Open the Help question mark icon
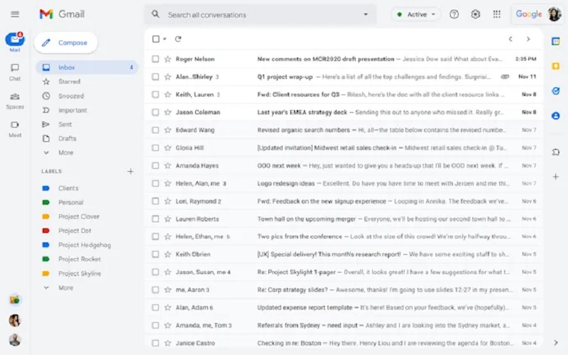Screen dimensions: 568x355 (x=454, y=14)
